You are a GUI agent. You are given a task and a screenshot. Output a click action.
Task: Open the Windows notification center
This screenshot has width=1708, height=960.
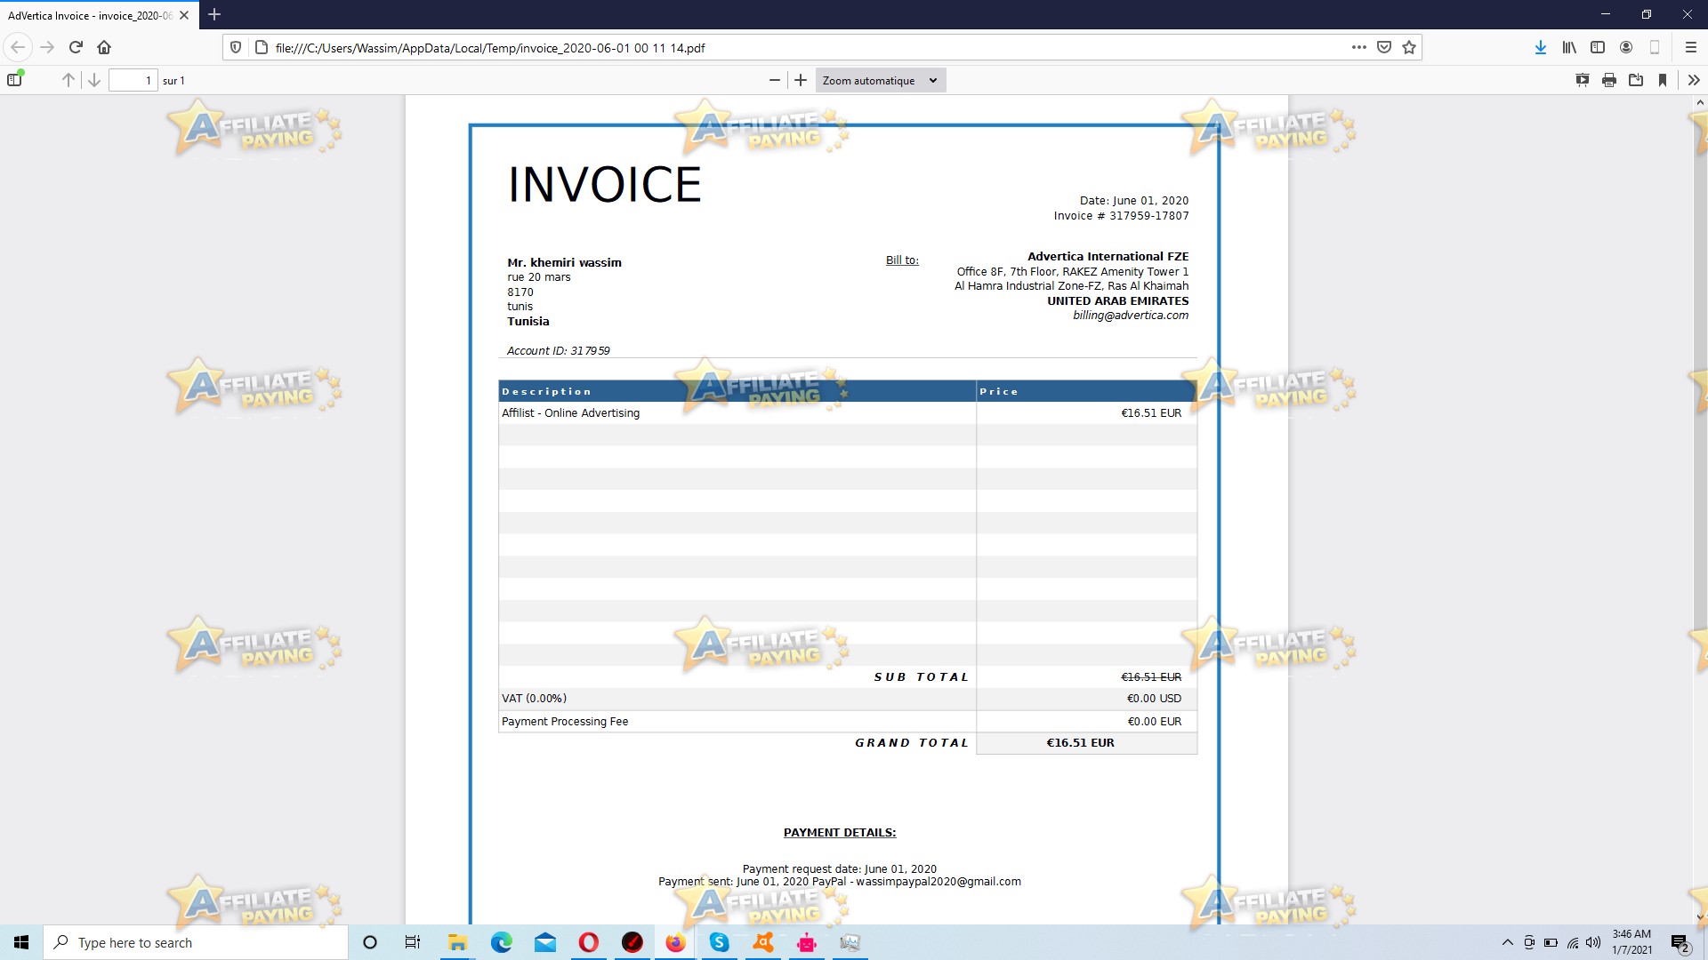[x=1680, y=942]
